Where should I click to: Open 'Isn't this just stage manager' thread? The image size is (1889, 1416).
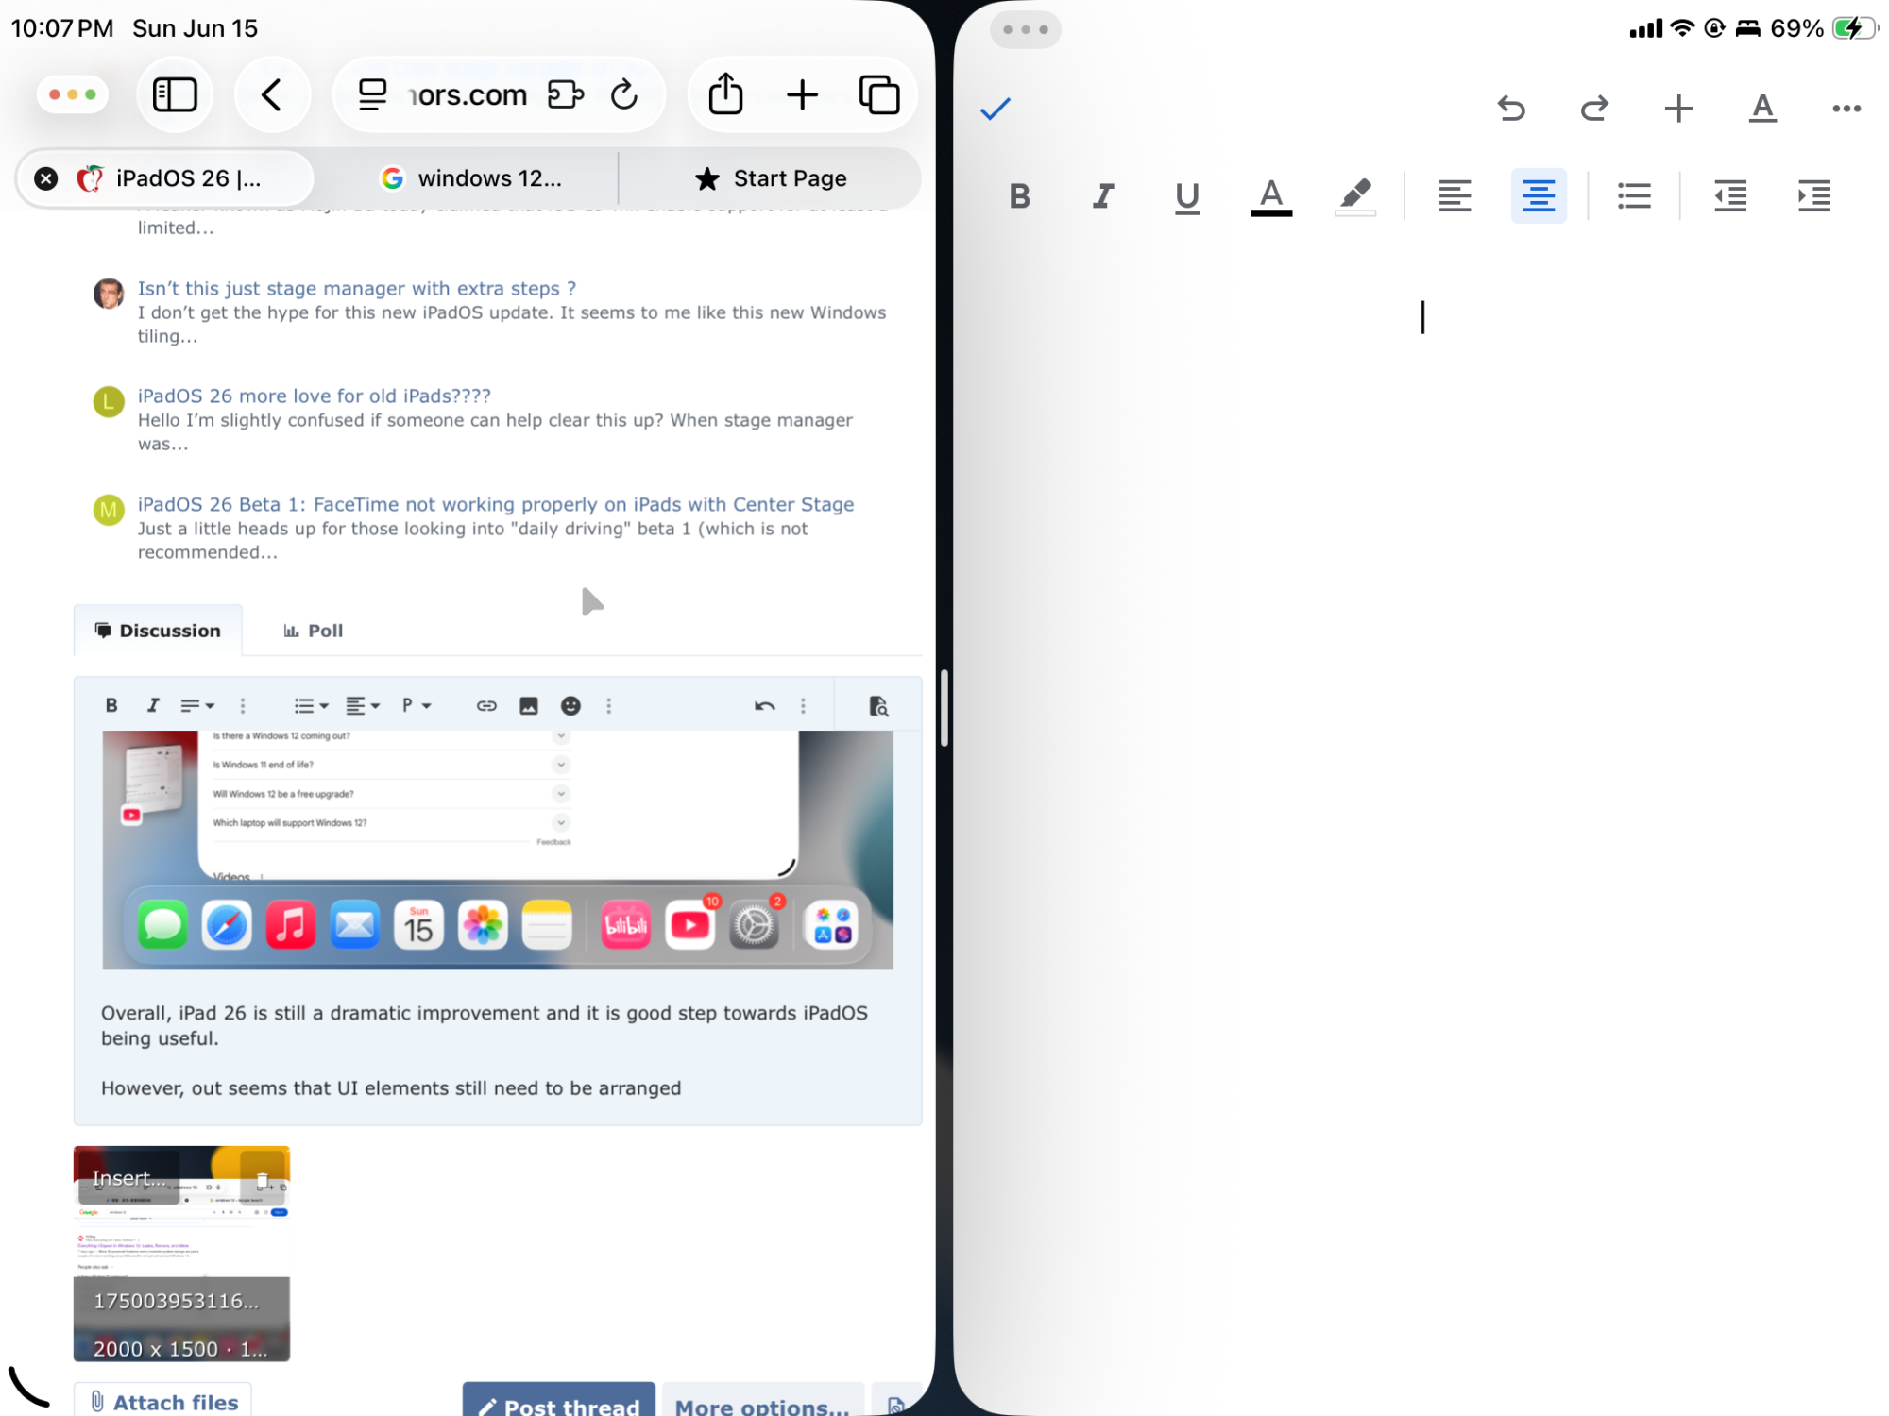click(357, 288)
